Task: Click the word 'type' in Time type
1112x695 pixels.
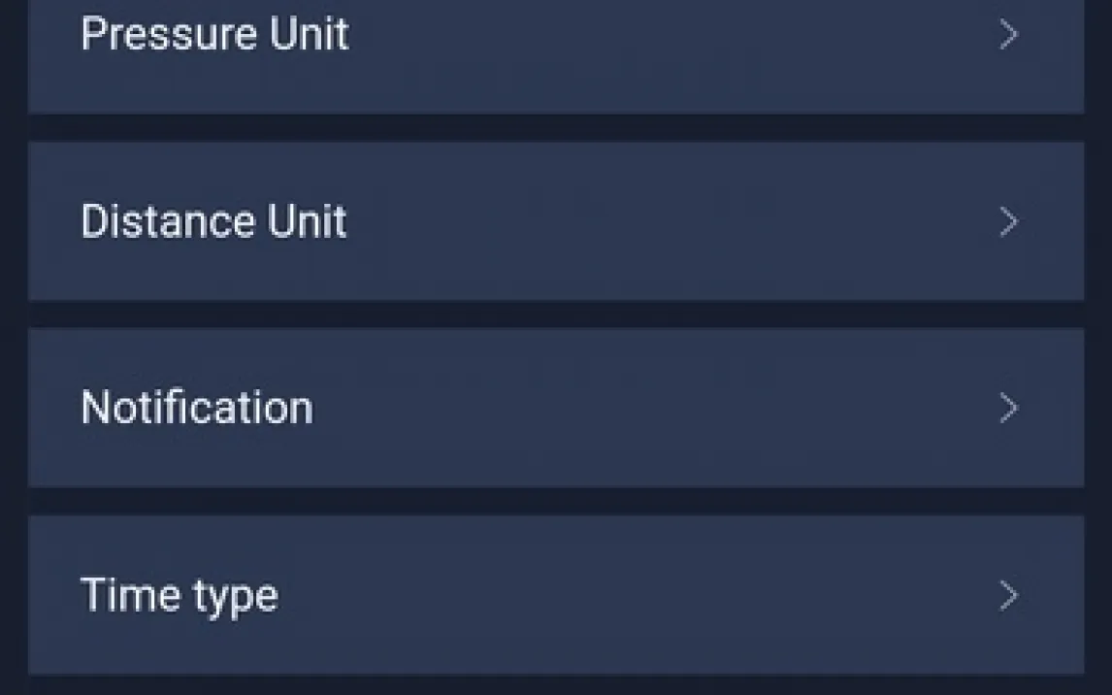Action: click(236, 596)
